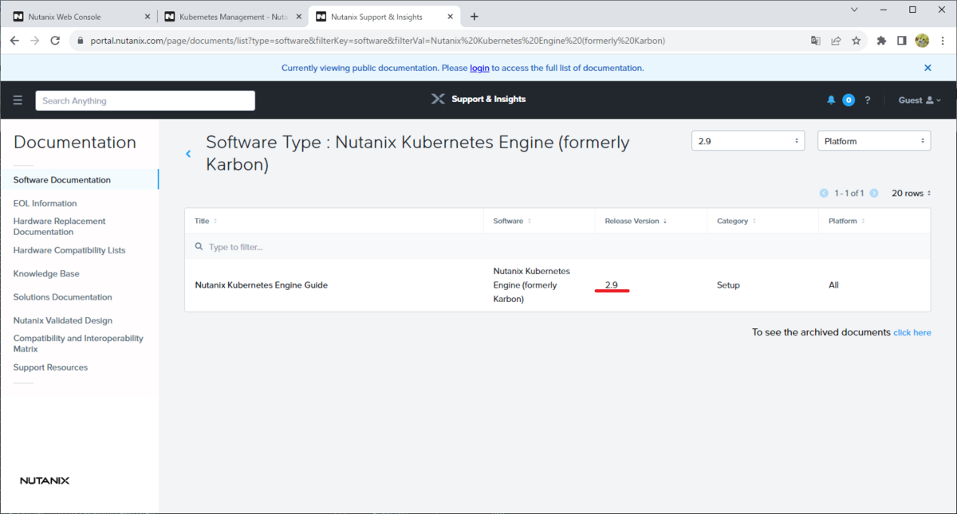This screenshot has height=514, width=957.
Task: Open the Guest user account menu
Action: click(x=920, y=100)
